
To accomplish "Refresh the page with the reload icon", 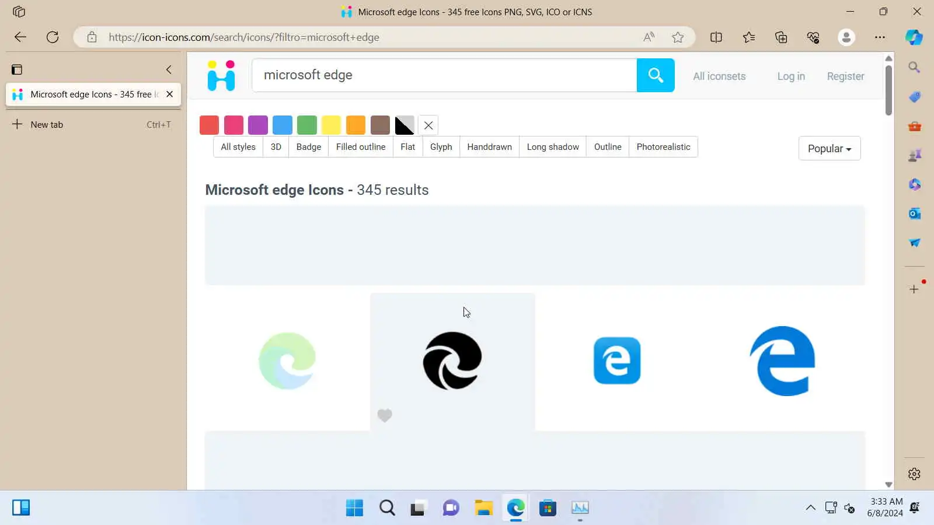I will [53, 37].
